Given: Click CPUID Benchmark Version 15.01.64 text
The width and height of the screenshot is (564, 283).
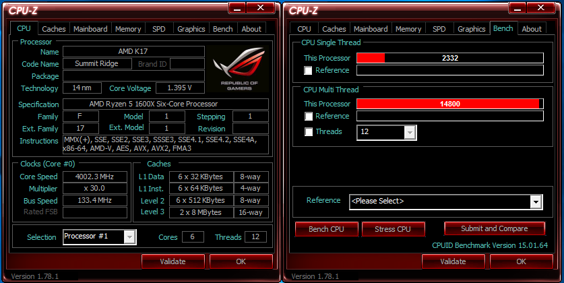Looking at the screenshot, I should click(x=490, y=245).
